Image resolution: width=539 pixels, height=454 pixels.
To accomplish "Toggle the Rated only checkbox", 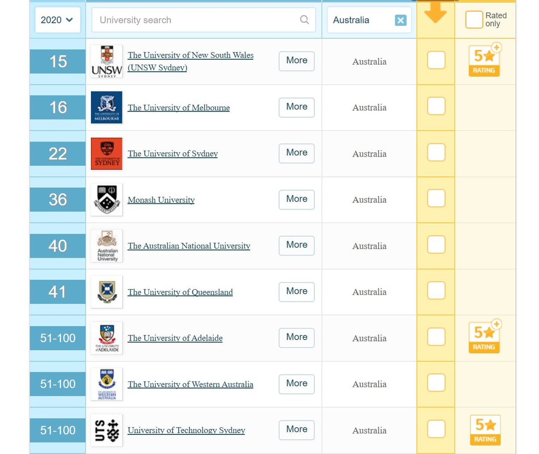I will coord(474,19).
